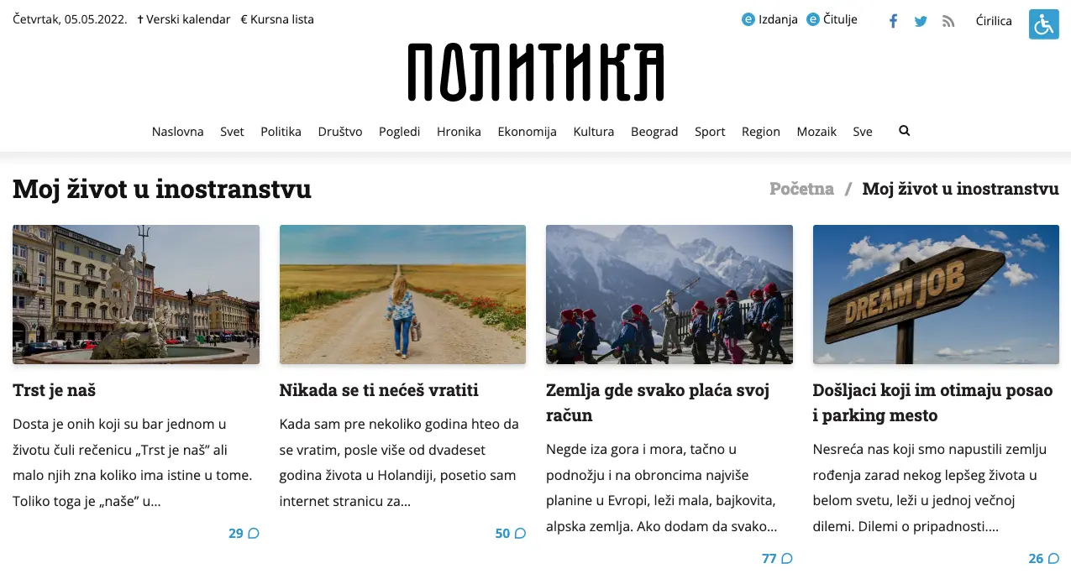Image resolution: width=1071 pixels, height=579 pixels.
Task: Open the Dream Job signpost thumbnail
Action: [x=936, y=295]
